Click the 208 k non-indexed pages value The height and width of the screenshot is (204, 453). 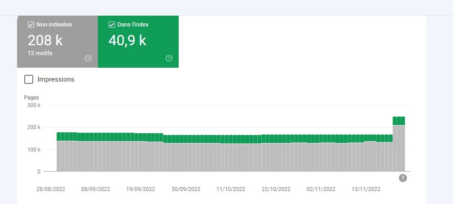click(x=45, y=40)
